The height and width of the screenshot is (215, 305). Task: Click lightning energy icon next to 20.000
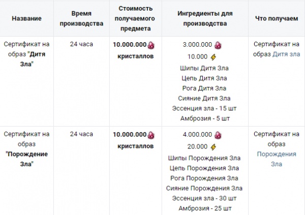[213, 147]
